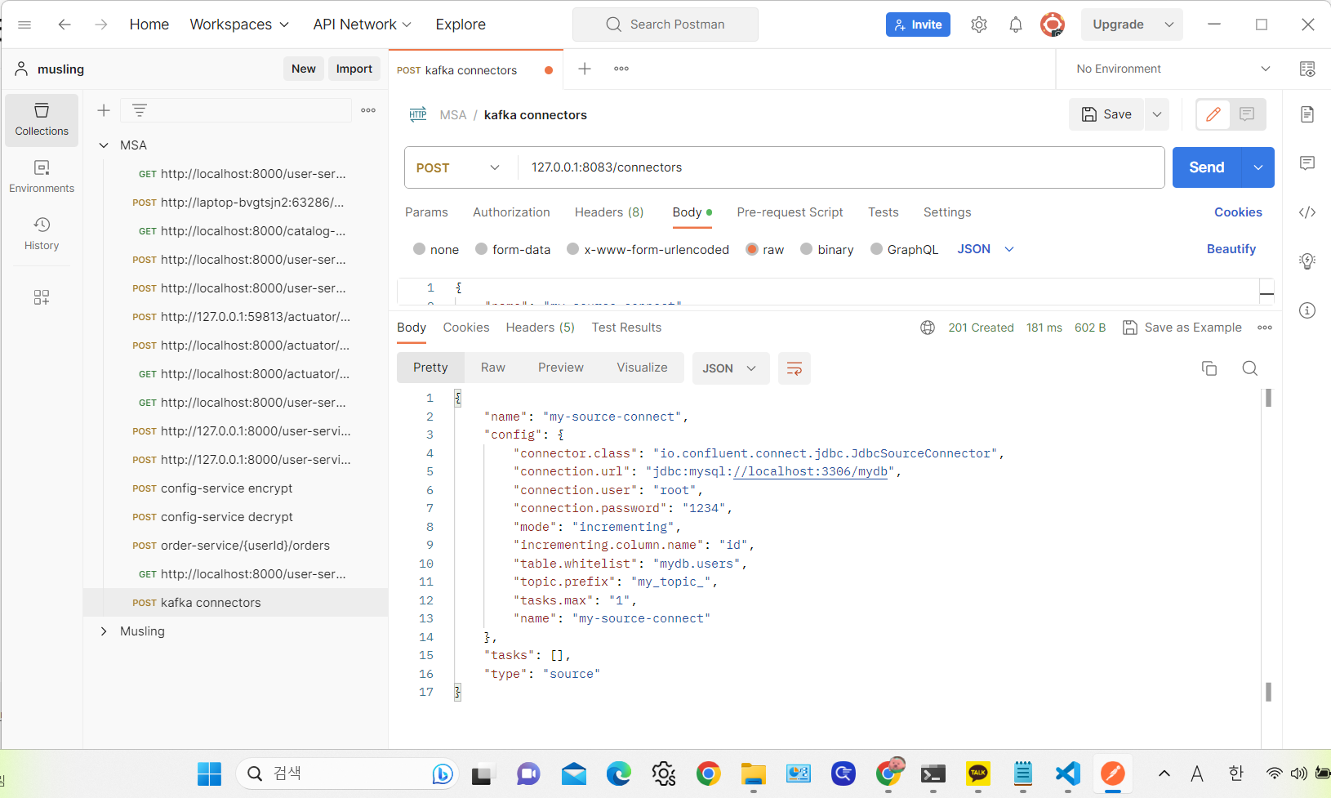Viewport: 1331px width, 798px height.
Task: Open the related collections lightbulb icon
Action: click(x=1307, y=261)
